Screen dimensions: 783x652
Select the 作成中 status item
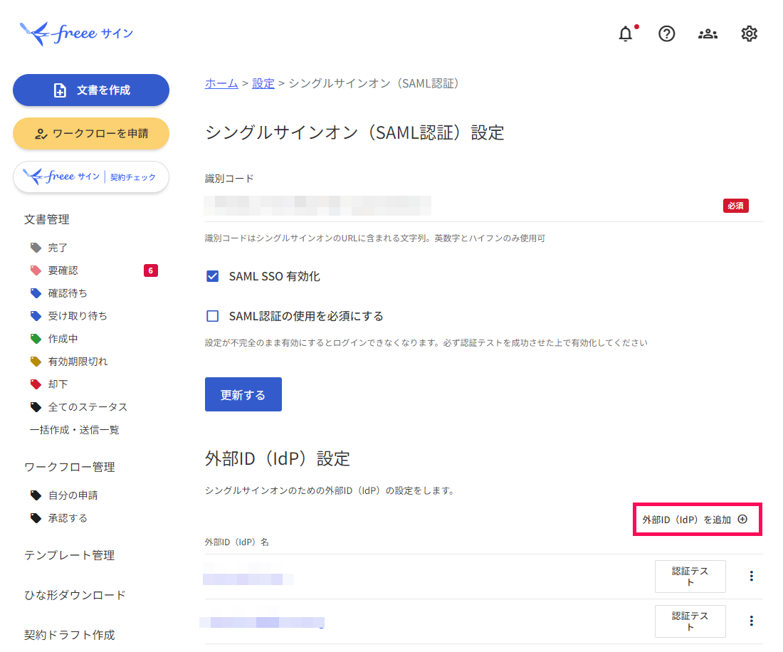54,339
